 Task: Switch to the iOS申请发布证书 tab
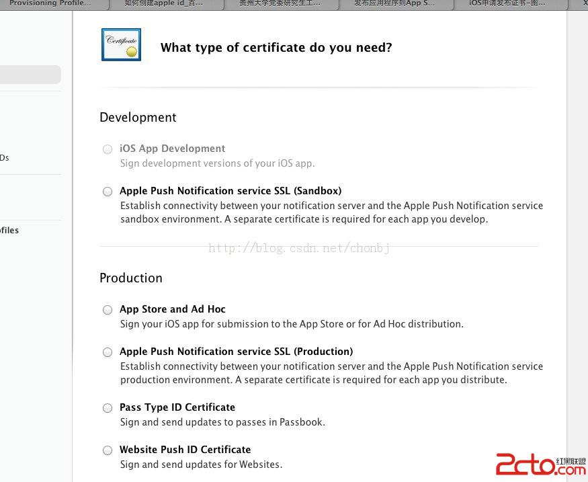tap(510, 4)
